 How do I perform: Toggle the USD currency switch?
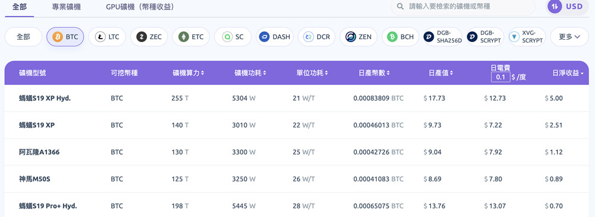coord(568,7)
